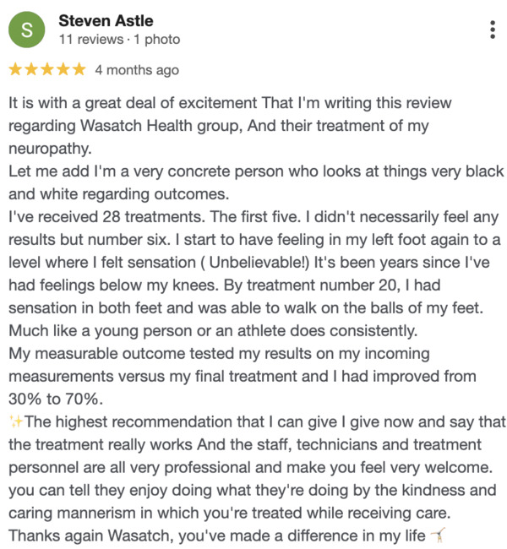Click the second gold rating star
Screen dimensions: 507x549
pos(31,69)
